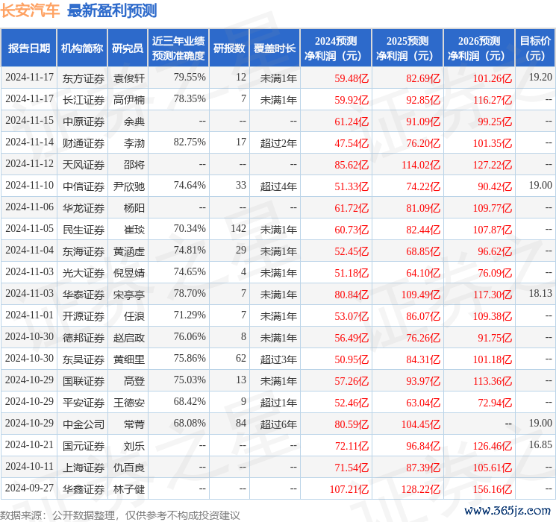Image resolution: width=556 pixels, height=522 pixels.
Task: Select the 平安证券 institution cell
Action: pyautogui.click(x=84, y=402)
